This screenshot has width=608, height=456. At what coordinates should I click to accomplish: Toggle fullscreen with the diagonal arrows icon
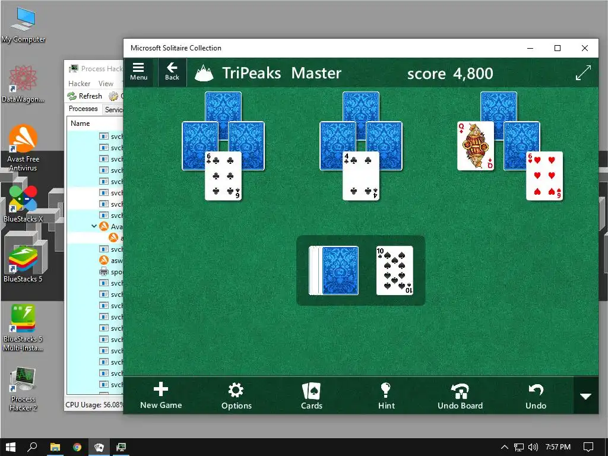[583, 72]
